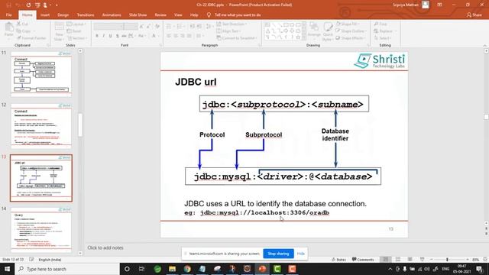Open the Text Direction dropdown

[x=232, y=24]
